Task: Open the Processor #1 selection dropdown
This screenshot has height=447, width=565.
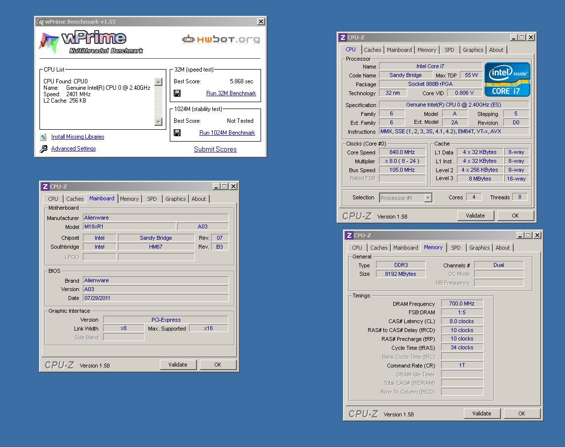Action: tap(428, 198)
